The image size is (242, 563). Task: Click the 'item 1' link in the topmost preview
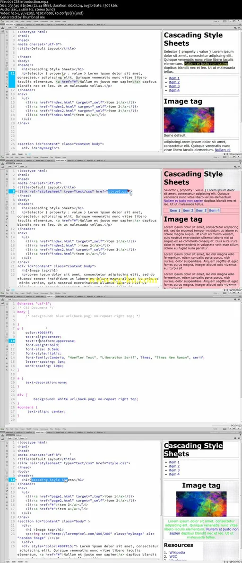click(x=174, y=78)
